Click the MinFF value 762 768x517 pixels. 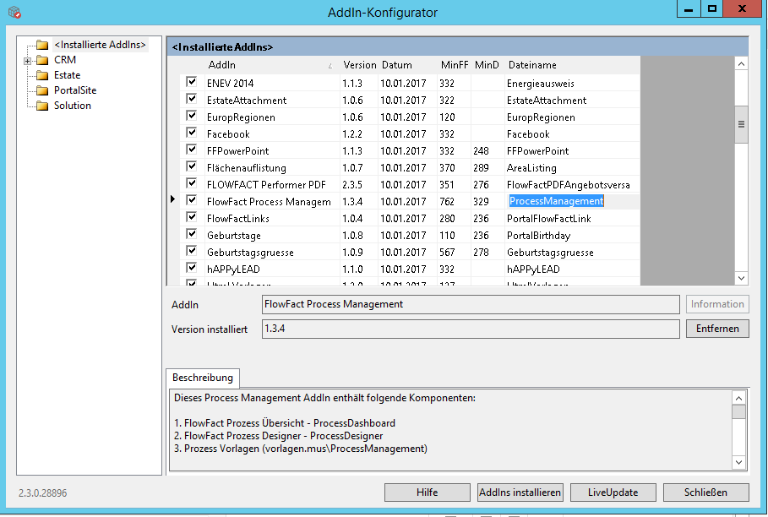pyautogui.click(x=447, y=202)
